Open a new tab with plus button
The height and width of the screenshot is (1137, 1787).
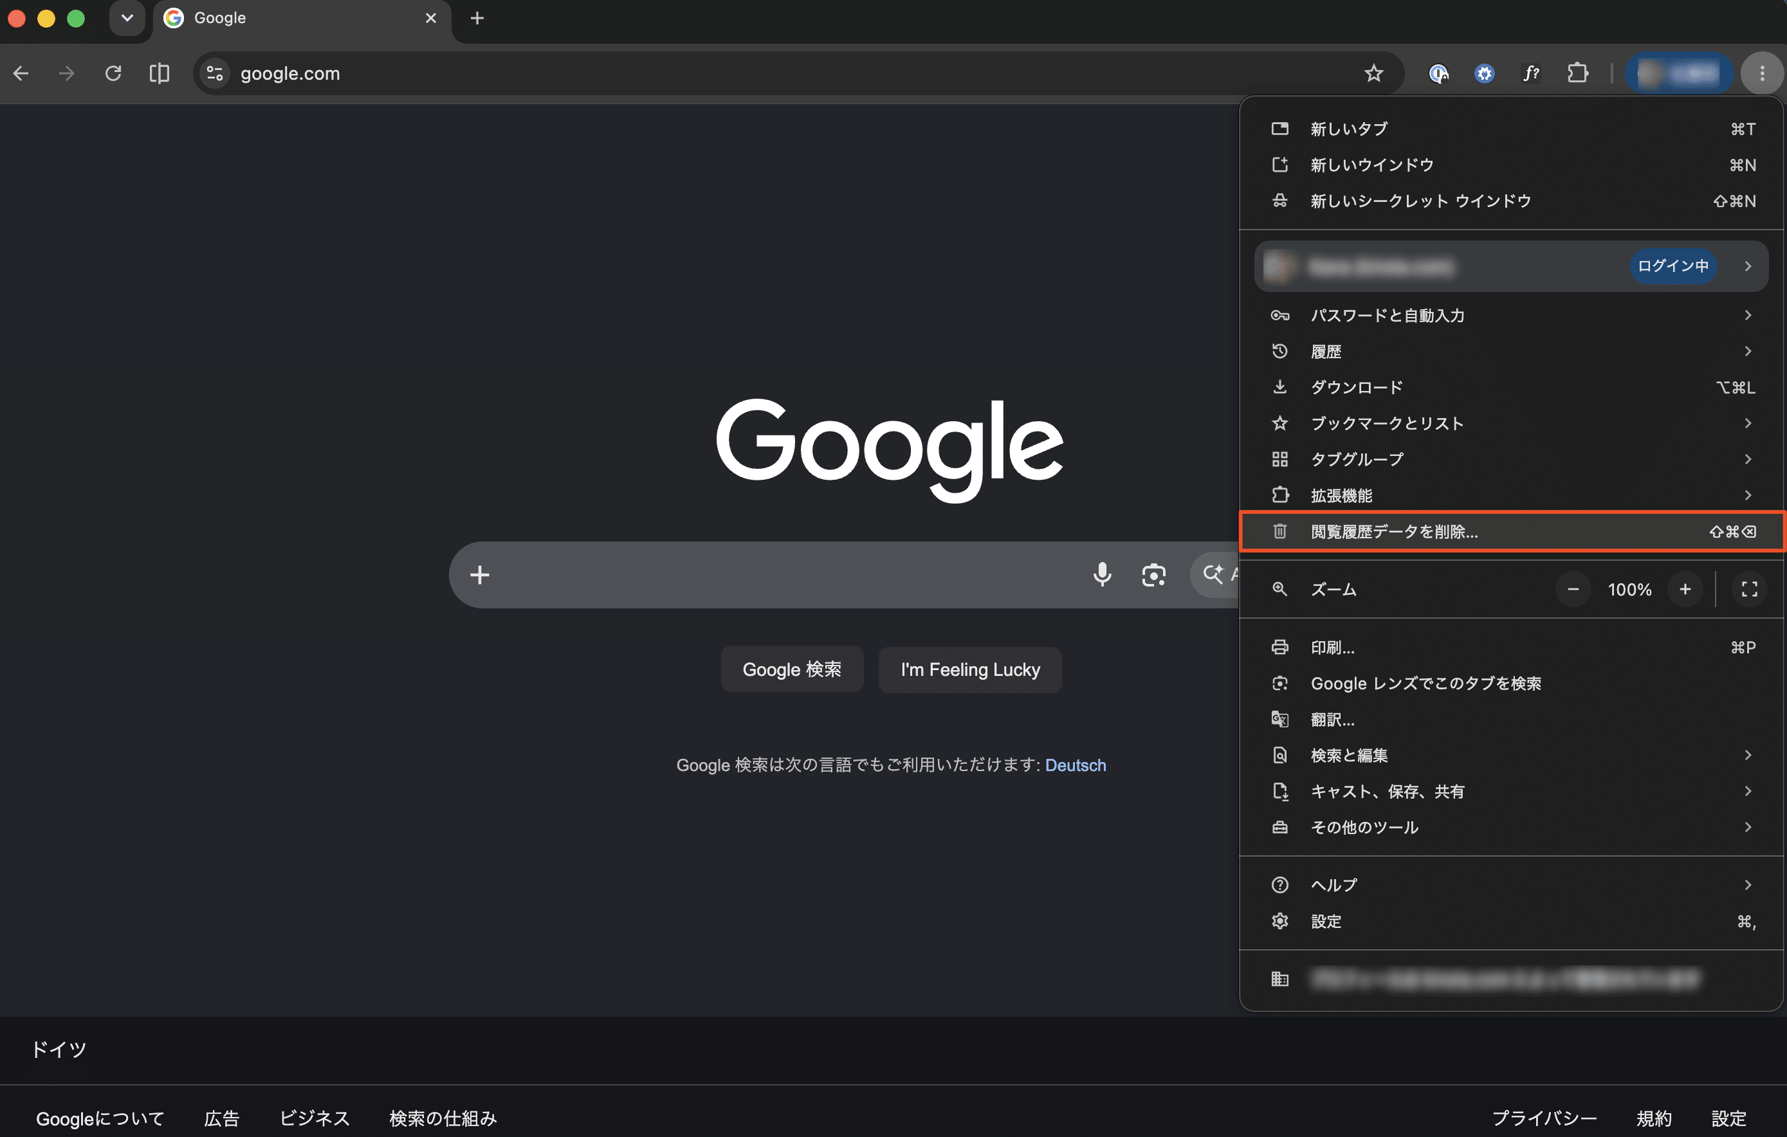pyautogui.click(x=477, y=18)
